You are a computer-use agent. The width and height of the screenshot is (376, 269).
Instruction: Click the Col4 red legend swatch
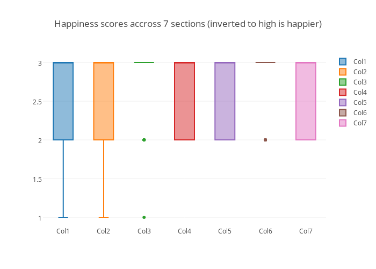(343, 92)
